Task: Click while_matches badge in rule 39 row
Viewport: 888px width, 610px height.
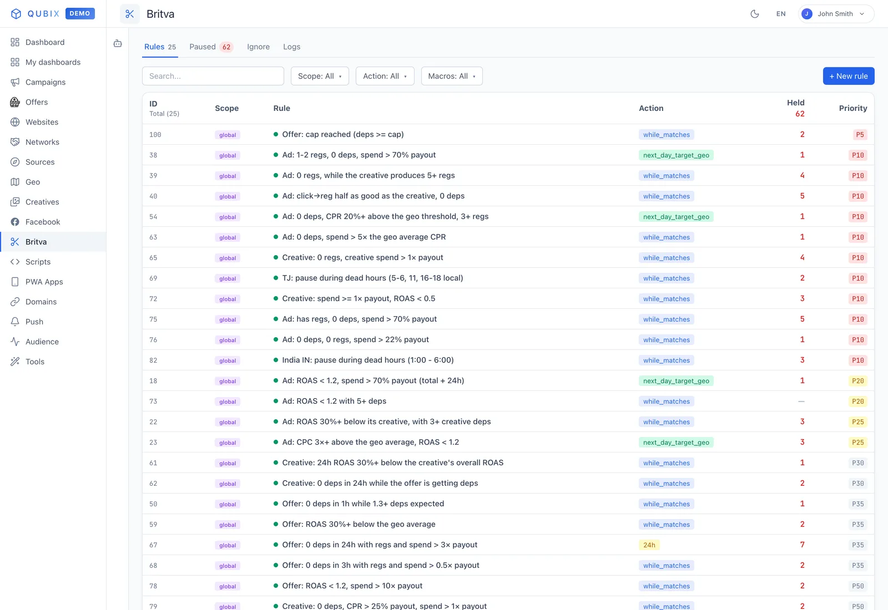Action: [667, 176]
